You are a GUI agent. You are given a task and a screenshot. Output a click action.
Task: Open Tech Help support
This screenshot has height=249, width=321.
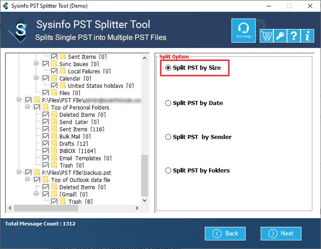(243, 31)
